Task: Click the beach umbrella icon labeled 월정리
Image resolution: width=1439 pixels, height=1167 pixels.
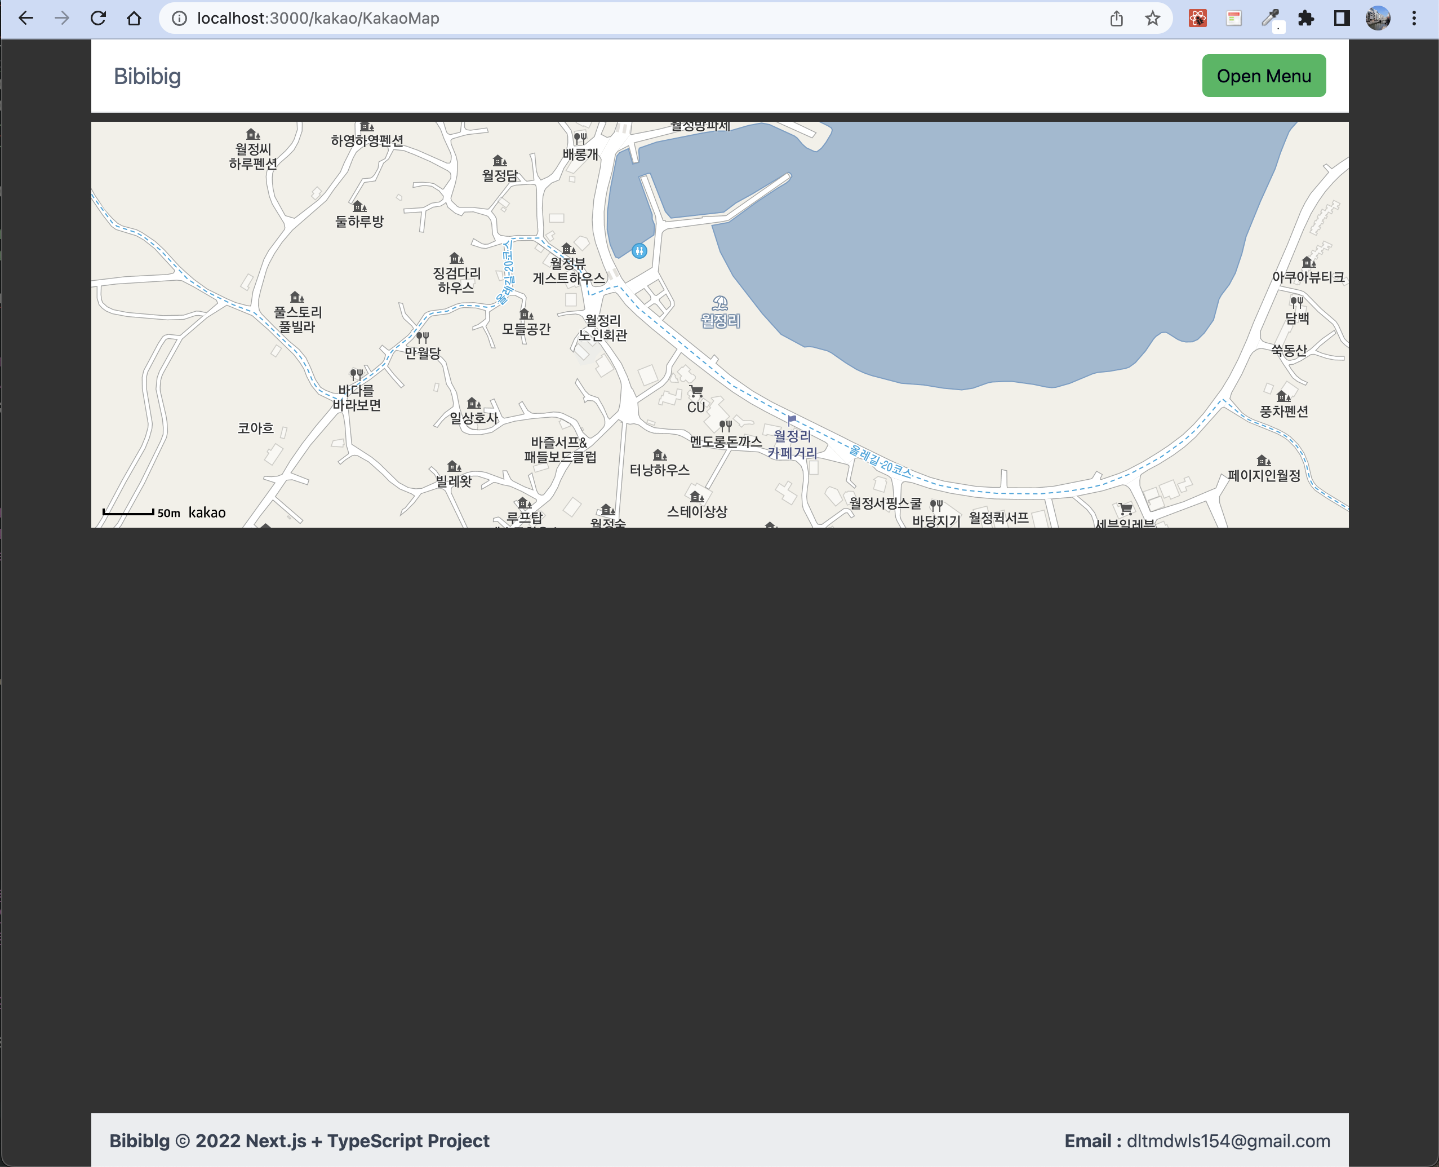Action: click(719, 303)
